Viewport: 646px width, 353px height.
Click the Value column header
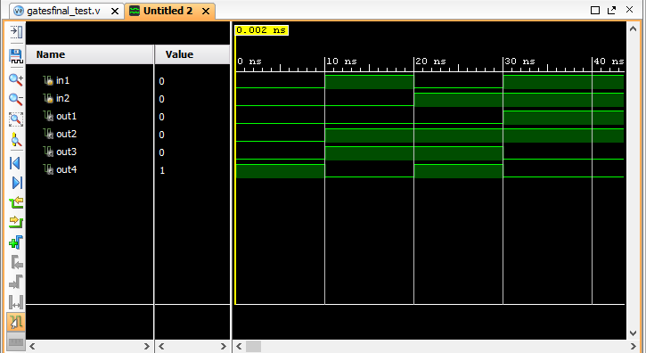(192, 54)
